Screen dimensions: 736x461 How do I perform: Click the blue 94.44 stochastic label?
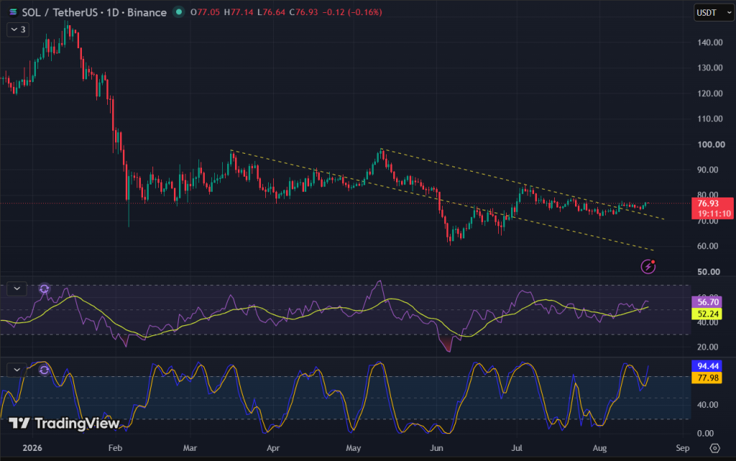point(707,365)
